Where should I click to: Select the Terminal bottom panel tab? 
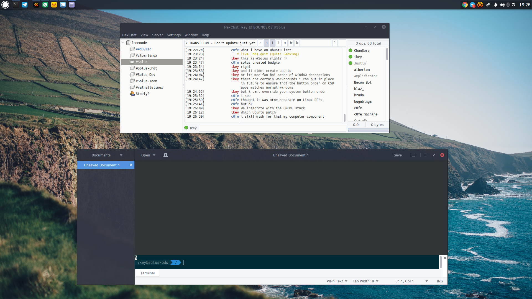coord(147,273)
